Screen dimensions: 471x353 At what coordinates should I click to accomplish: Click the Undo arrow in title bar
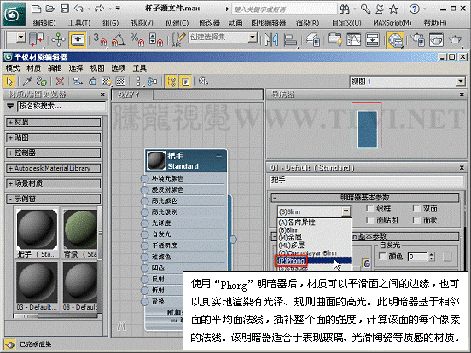click(x=78, y=9)
